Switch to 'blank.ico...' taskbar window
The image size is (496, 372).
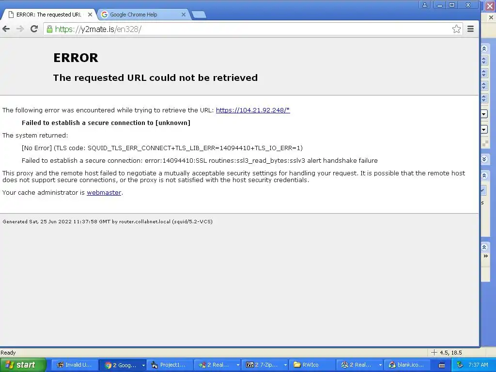(x=407, y=365)
